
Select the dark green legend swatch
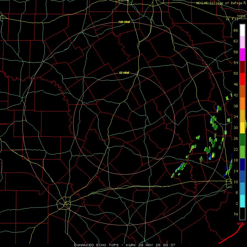tap(242, 140)
